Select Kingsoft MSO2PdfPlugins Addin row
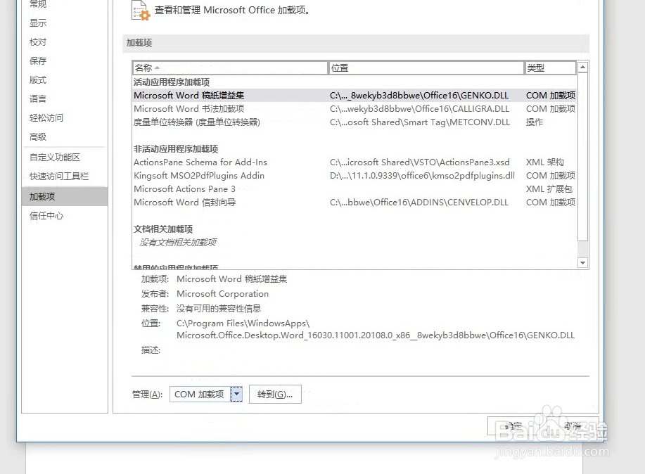Viewport: 645px width, 474px height. click(x=355, y=176)
